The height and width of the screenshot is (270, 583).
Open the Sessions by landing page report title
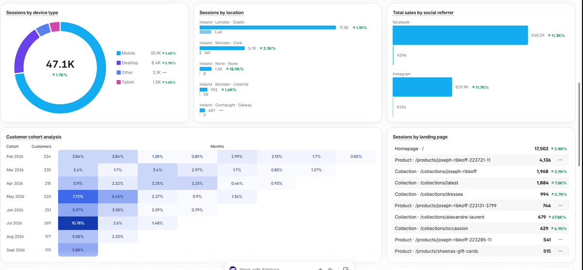tap(420, 137)
